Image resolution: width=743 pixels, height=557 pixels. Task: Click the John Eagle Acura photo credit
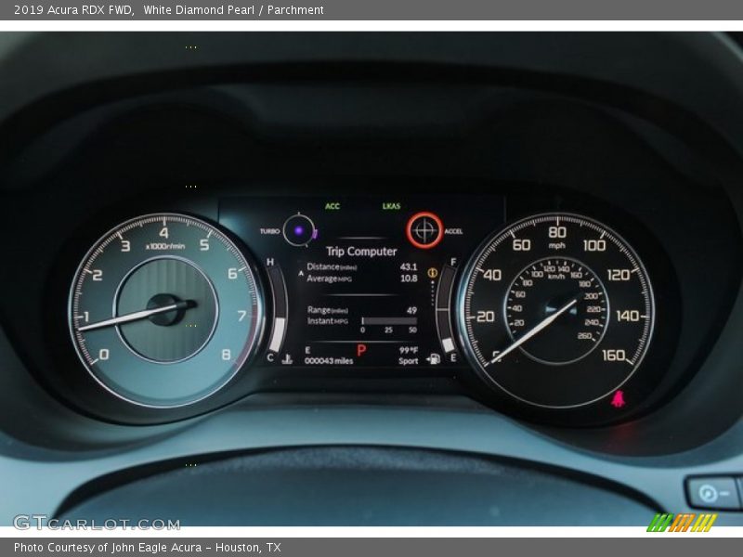pyautogui.click(x=144, y=547)
